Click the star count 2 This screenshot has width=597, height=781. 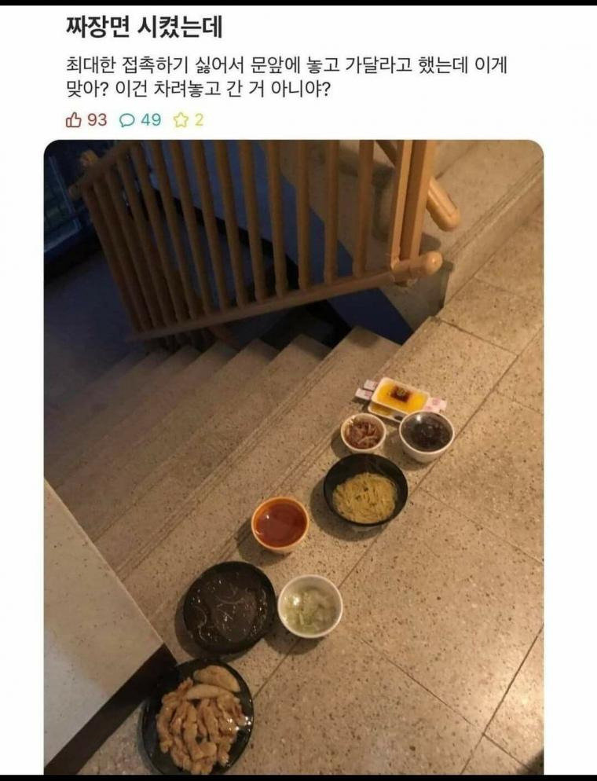(199, 120)
